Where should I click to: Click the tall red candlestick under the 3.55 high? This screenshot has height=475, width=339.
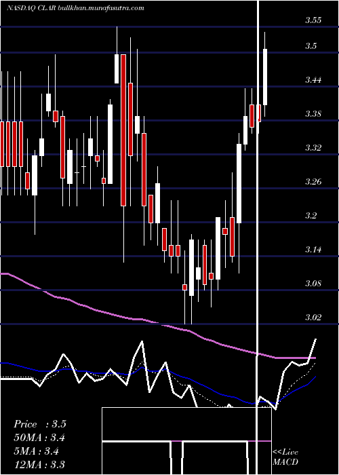[123, 130]
